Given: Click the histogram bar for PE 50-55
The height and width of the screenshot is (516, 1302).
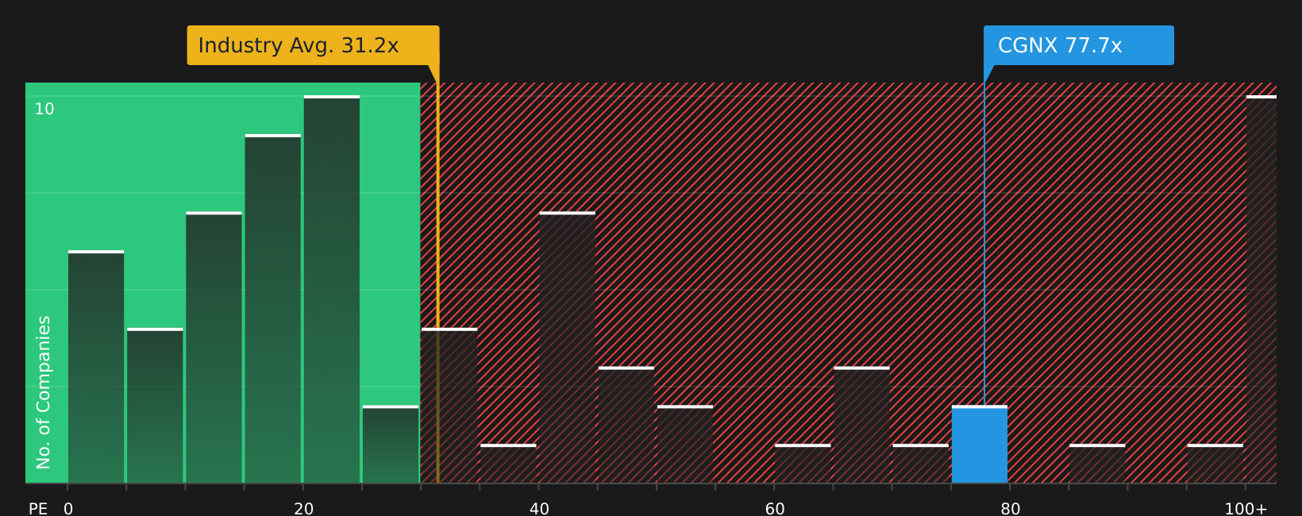Looking at the screenshot, I should point(685,445).
